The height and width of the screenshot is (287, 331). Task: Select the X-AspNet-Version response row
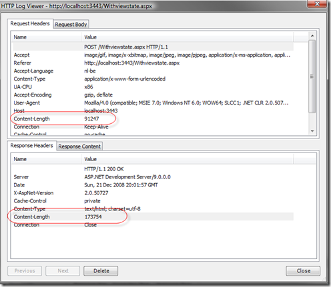[153, 193]
